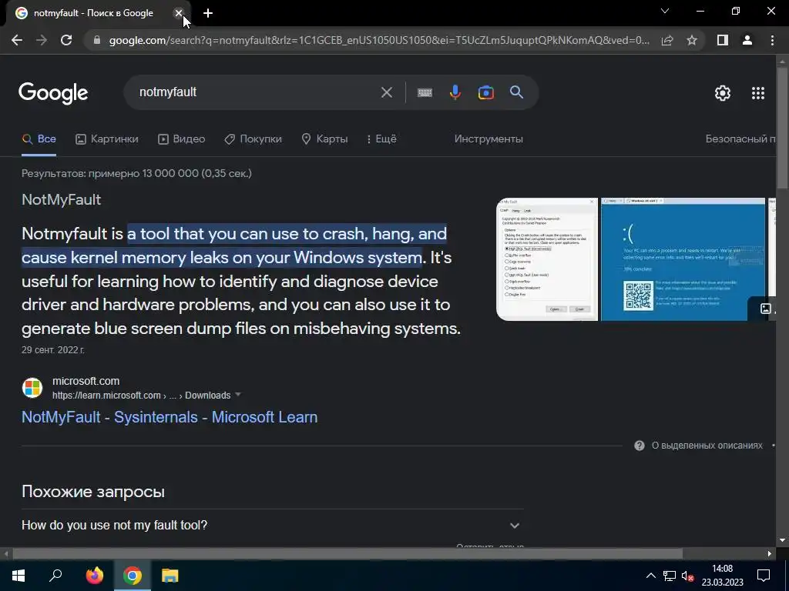Open tab search chevron in title bar

[665, 11]
